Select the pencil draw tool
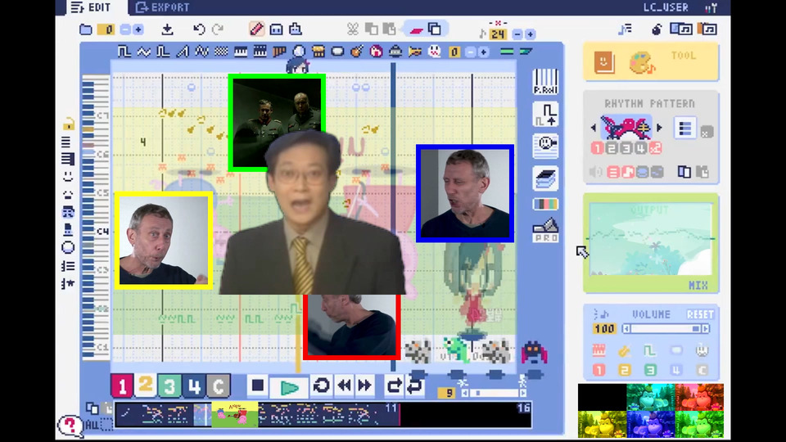 tap(256, 29)
